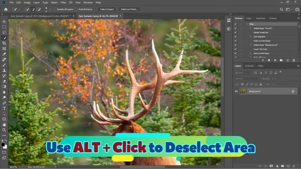
Task: Expand Select layer "brush" action step
Action: pyautogui.click(x=251, y=28)
